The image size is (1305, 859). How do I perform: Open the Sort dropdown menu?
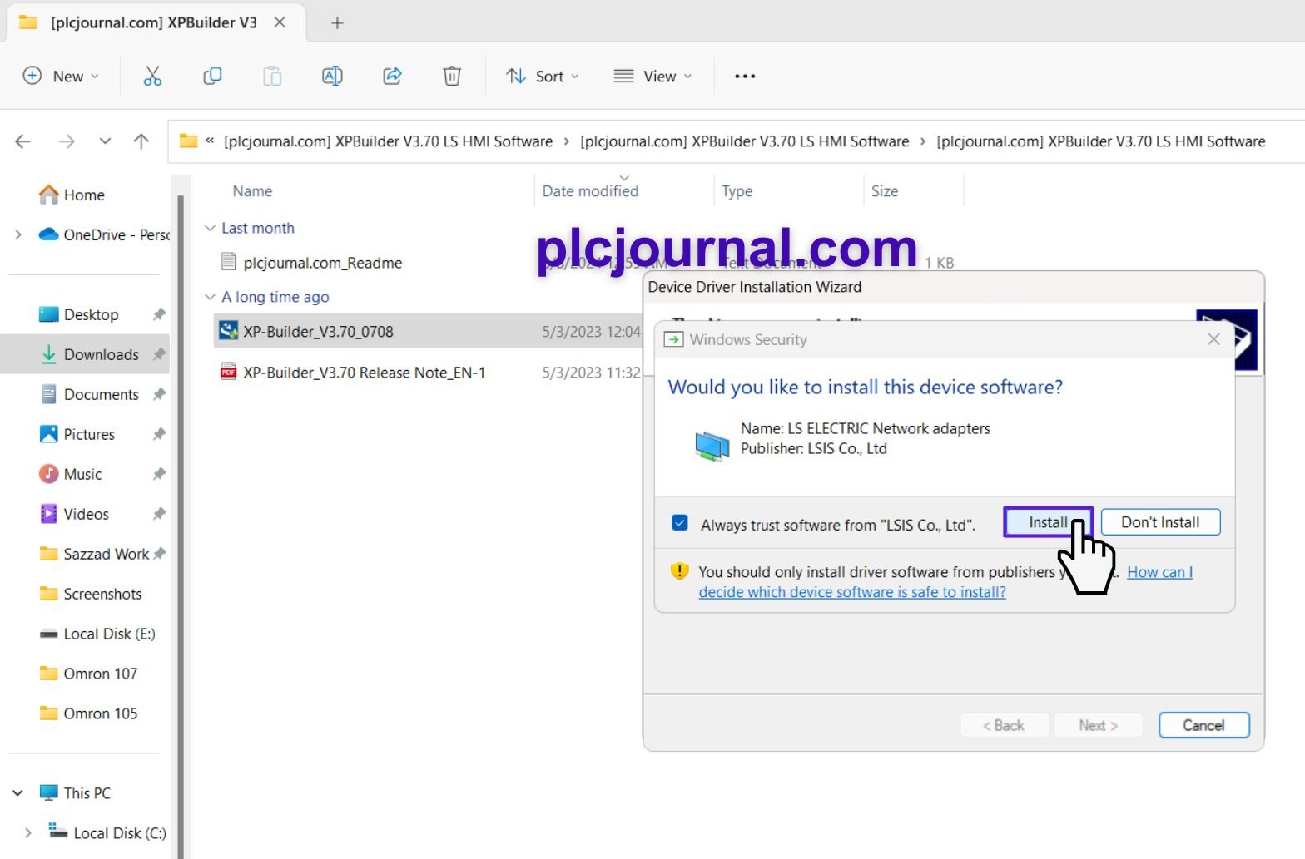point(543,77)
